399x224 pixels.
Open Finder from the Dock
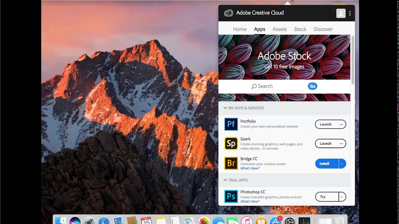(x=61, y=221)
